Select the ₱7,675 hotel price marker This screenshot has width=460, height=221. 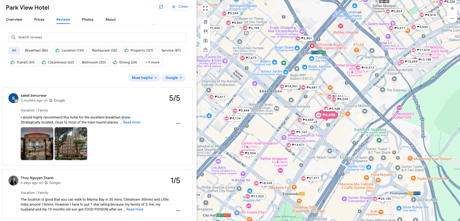click(x=249, y=58)
